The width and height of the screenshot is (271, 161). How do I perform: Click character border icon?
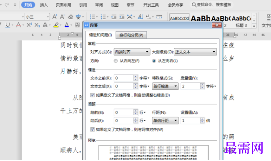pyautogui.click(x=78, y=25)
